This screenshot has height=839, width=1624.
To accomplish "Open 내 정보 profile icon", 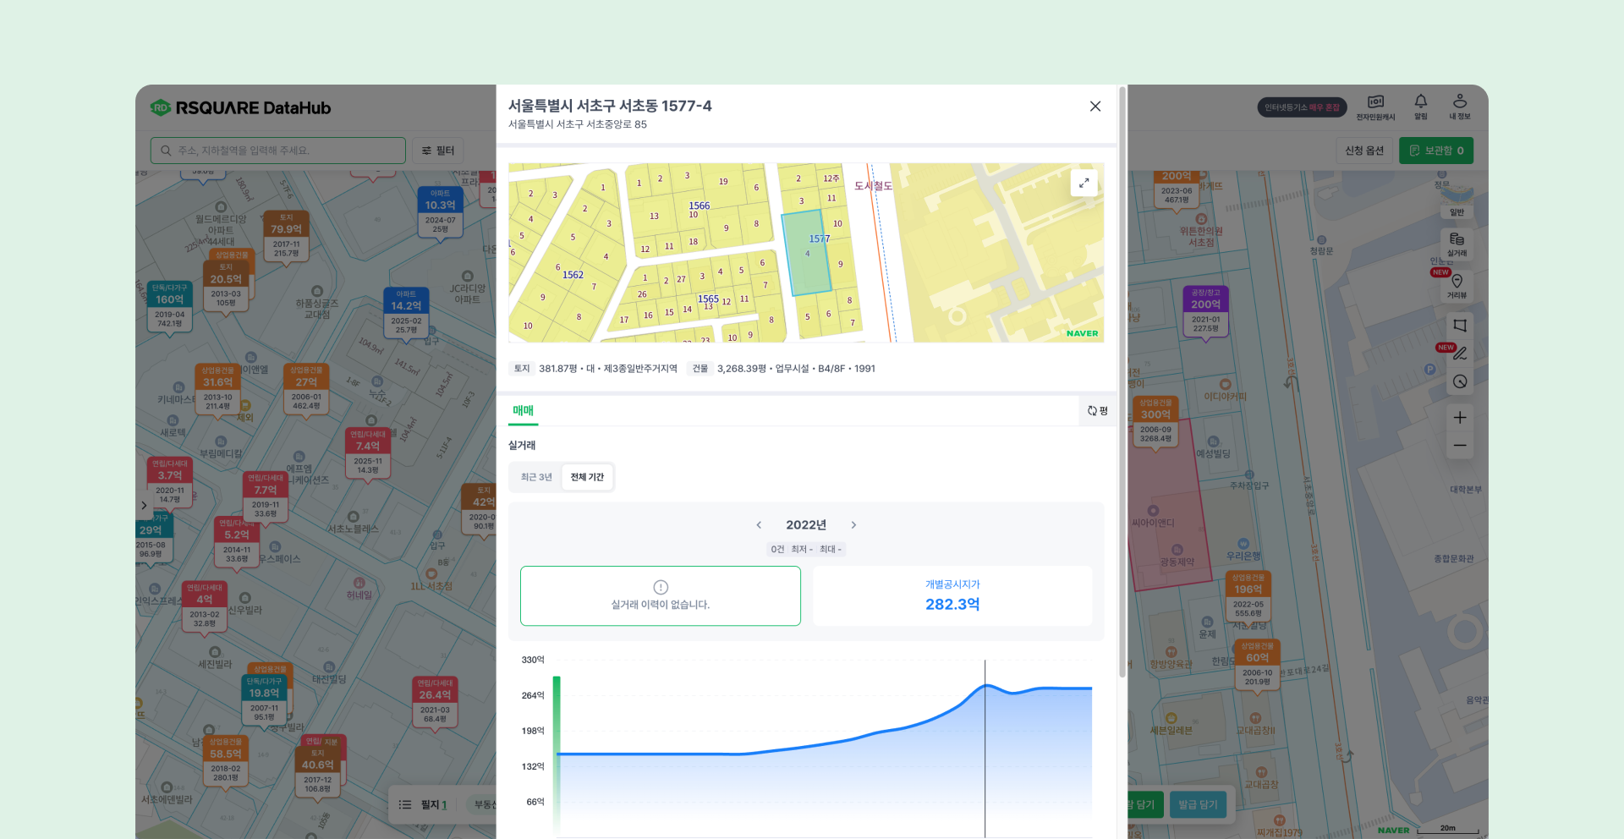I will (1460, 107).
